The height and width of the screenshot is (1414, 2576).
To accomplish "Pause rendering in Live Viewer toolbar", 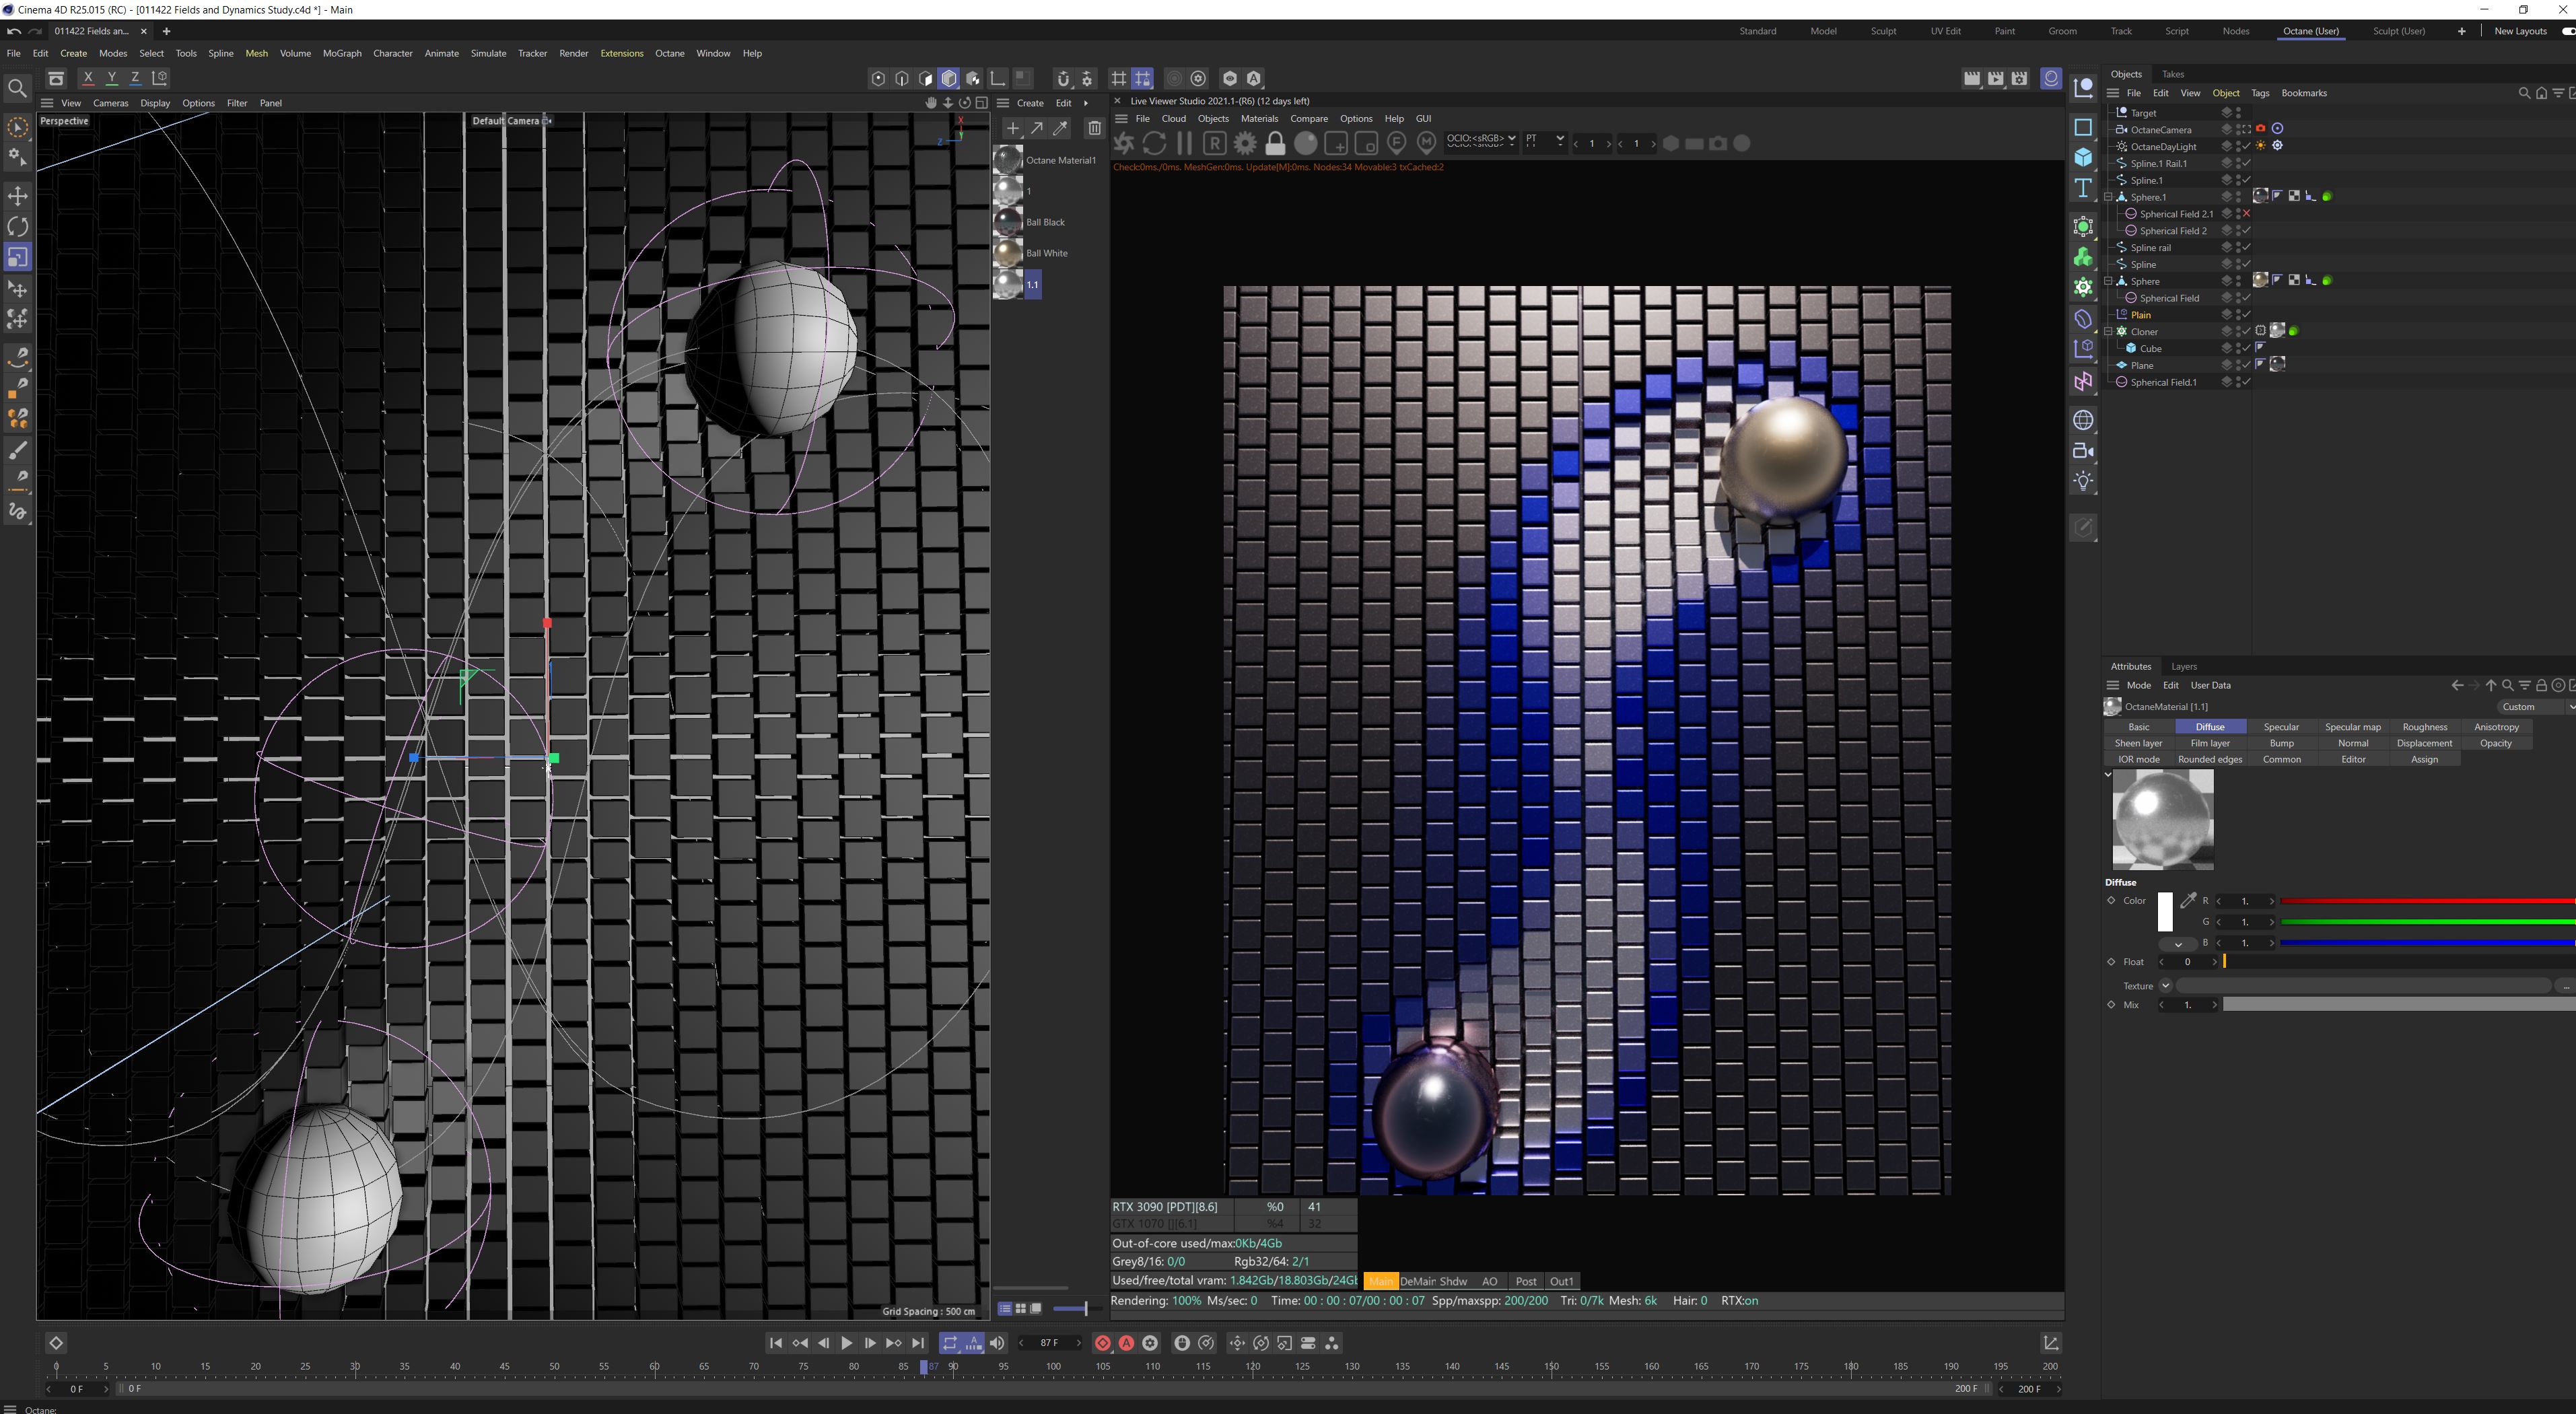I will tap(1185, 143).
